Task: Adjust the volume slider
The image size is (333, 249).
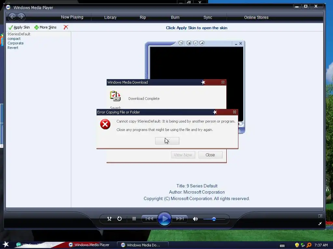Action: tap(214, 219)
